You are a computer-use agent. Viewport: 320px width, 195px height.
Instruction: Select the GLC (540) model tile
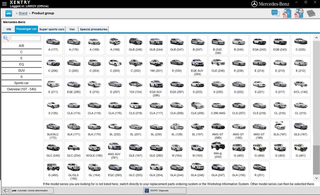pos(53,150)
